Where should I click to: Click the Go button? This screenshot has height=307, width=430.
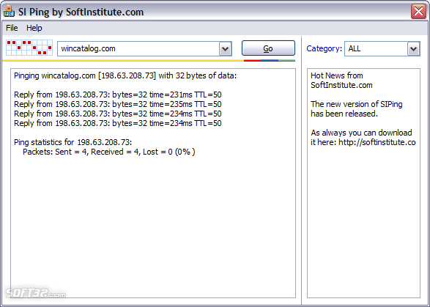268,48
